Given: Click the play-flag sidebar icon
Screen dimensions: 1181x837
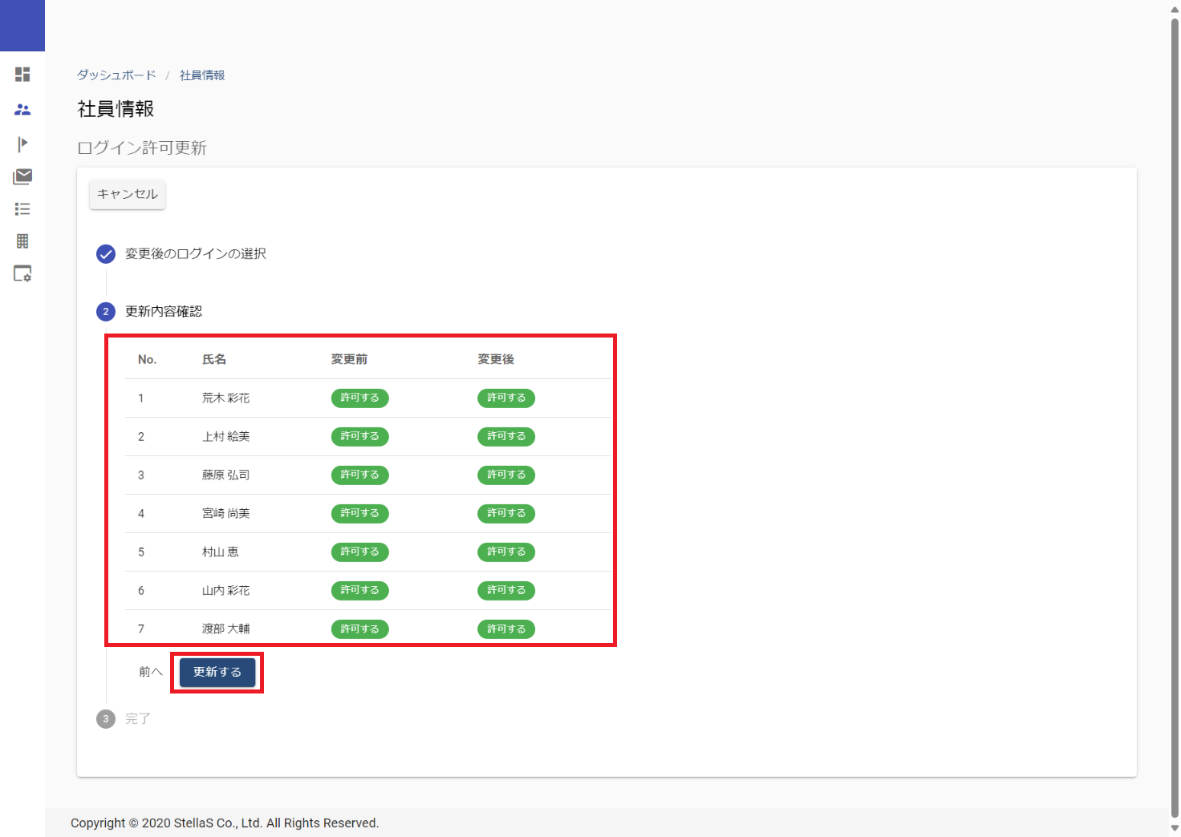Looking at the screenshot, I should (22, 144).
